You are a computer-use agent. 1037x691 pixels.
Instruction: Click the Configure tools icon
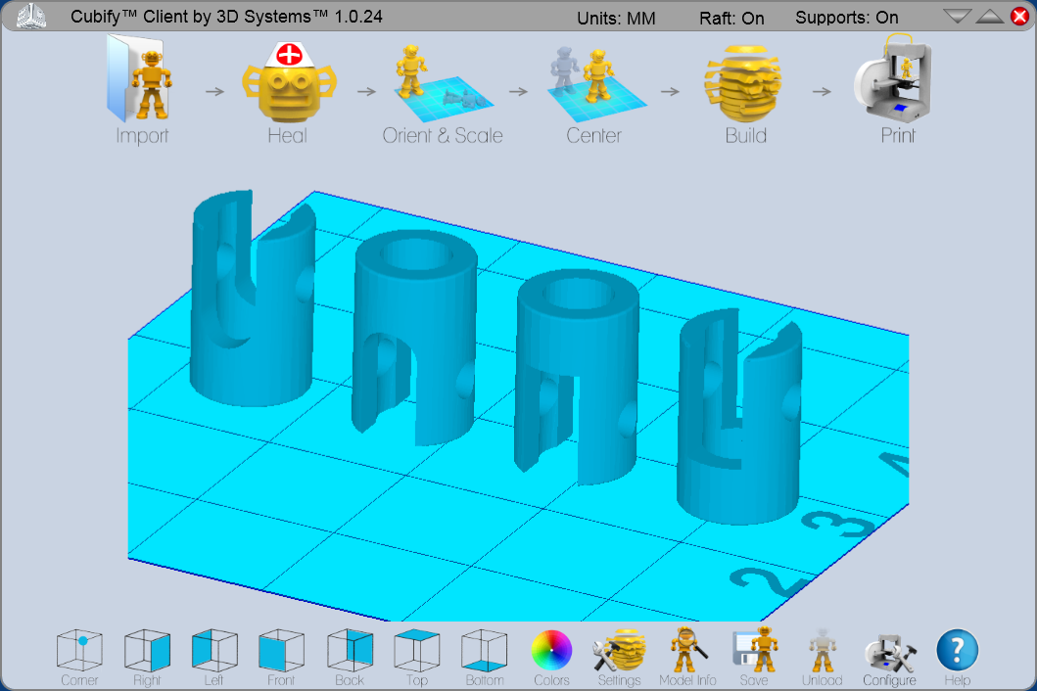[889, 651]
